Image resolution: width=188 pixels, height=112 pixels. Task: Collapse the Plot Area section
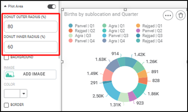coord(5,6)
